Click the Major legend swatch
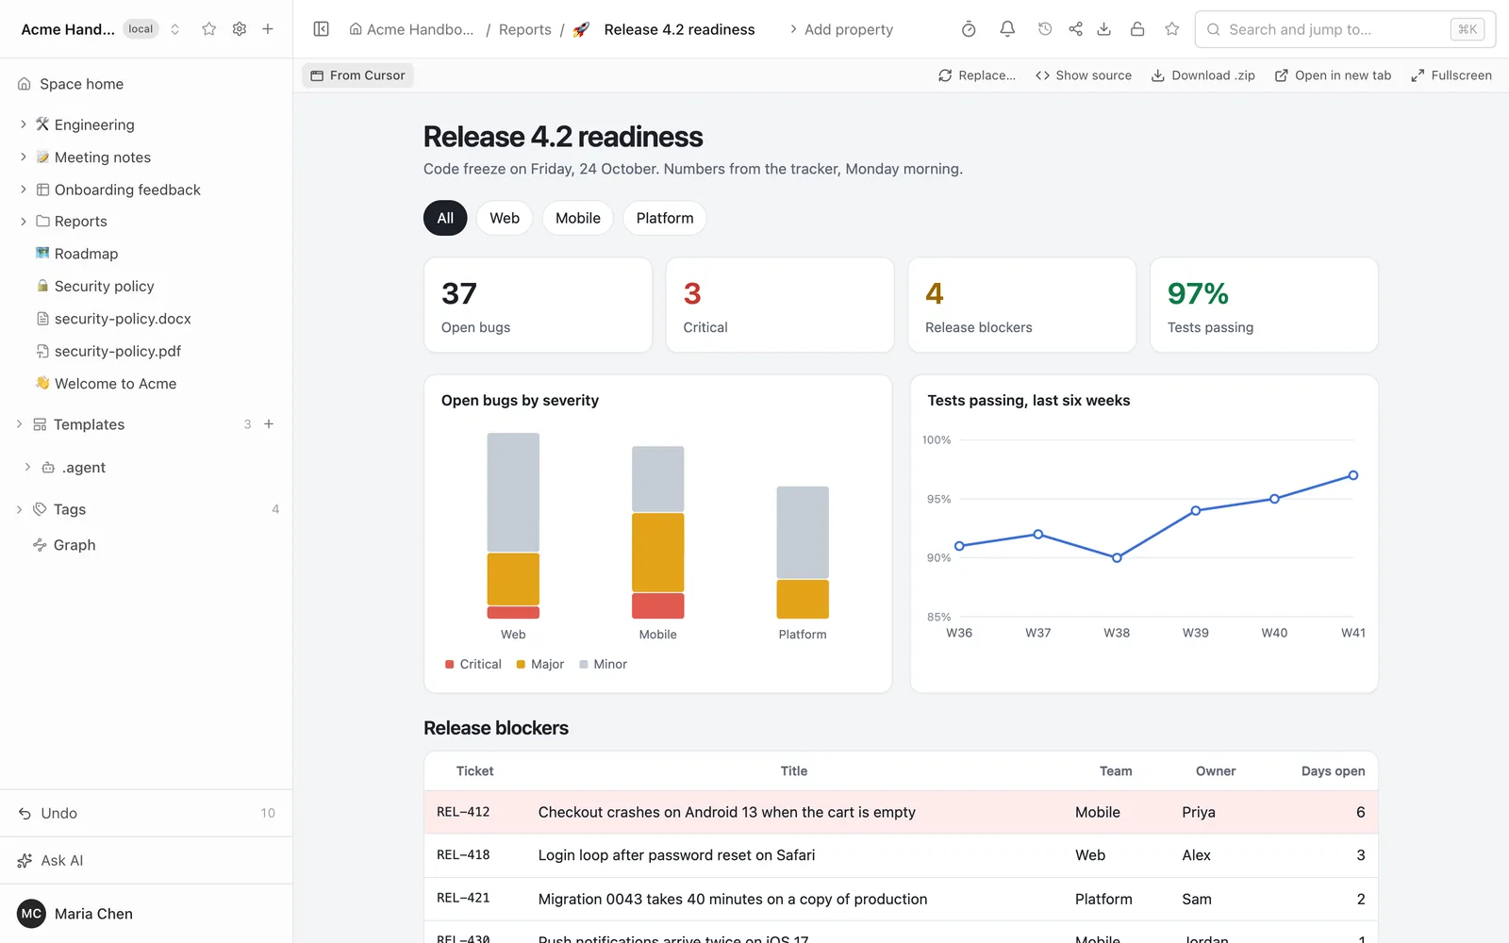The height and width of the screenshot is (943, 1509). pyautogui.click(x=521, y=664)
